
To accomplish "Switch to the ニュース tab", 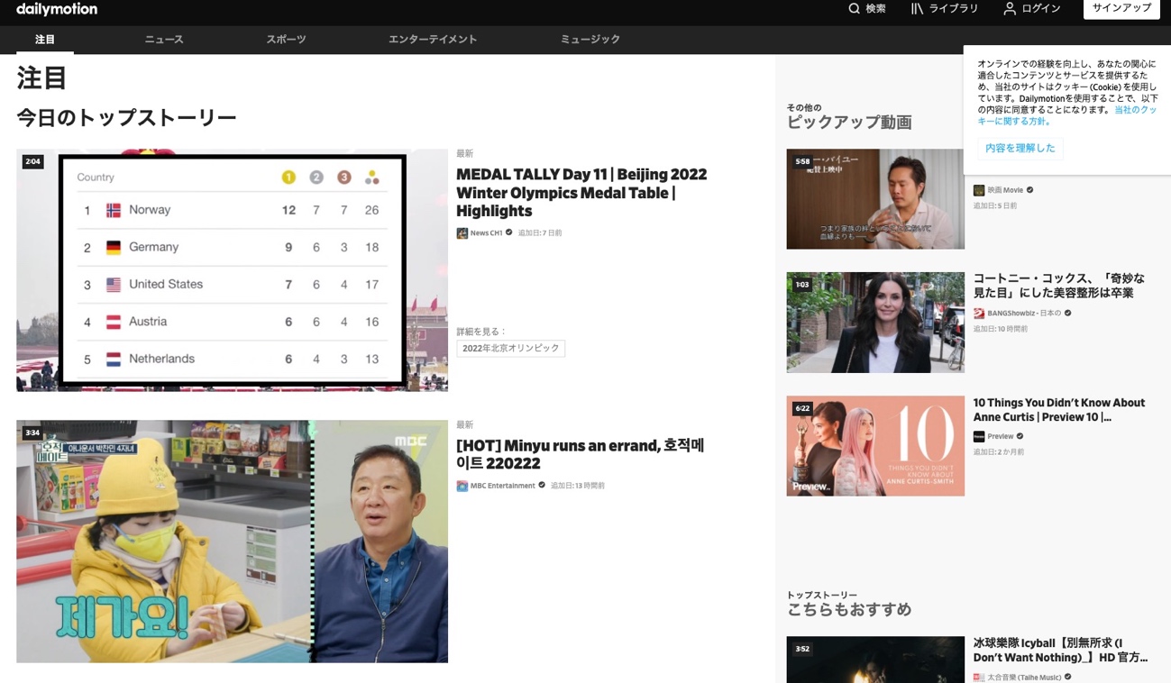I will pyautogui.click(x=164, y=40).
